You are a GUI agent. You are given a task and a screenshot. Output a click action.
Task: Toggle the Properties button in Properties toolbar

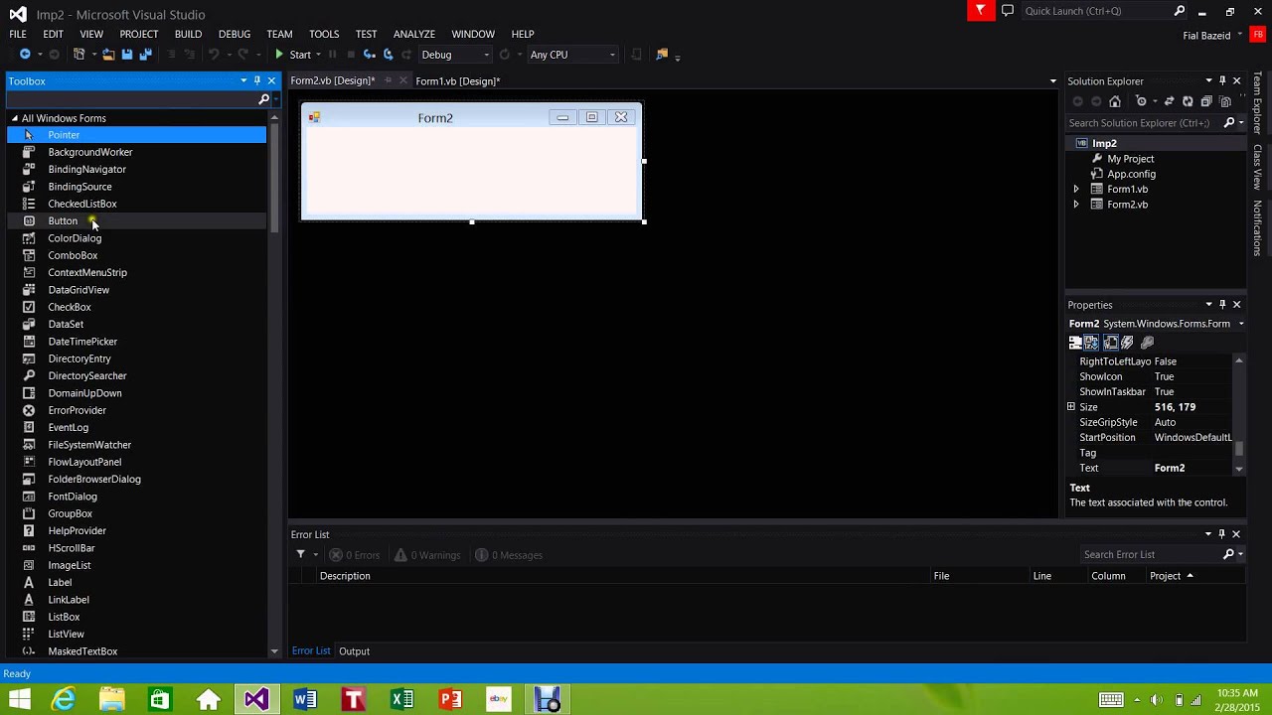[x=1111, y=343]
